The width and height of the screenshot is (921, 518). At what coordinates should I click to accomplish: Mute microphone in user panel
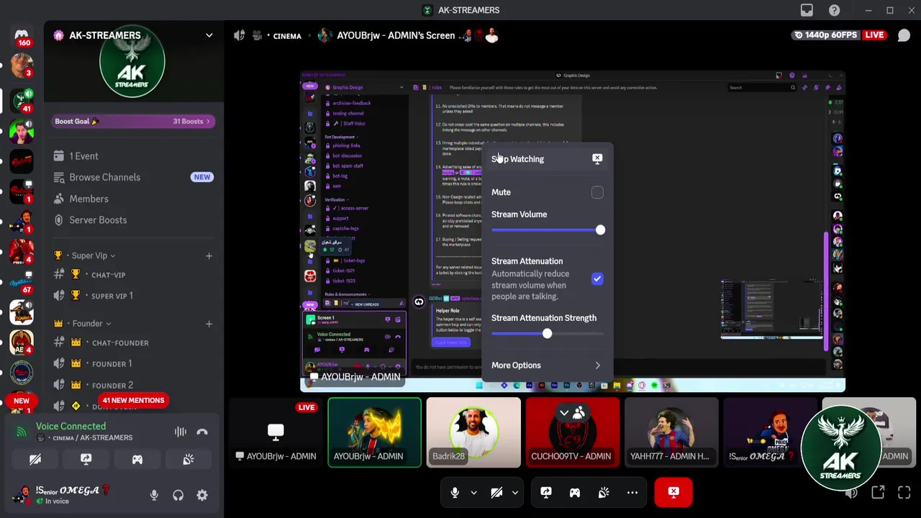point(154,495)
